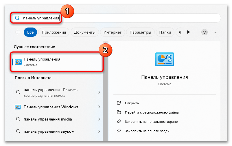Expand the "панель управления - Показать" web result chevron
The width and height of the screenshot is (232, 146).
(x=99, y=92)
